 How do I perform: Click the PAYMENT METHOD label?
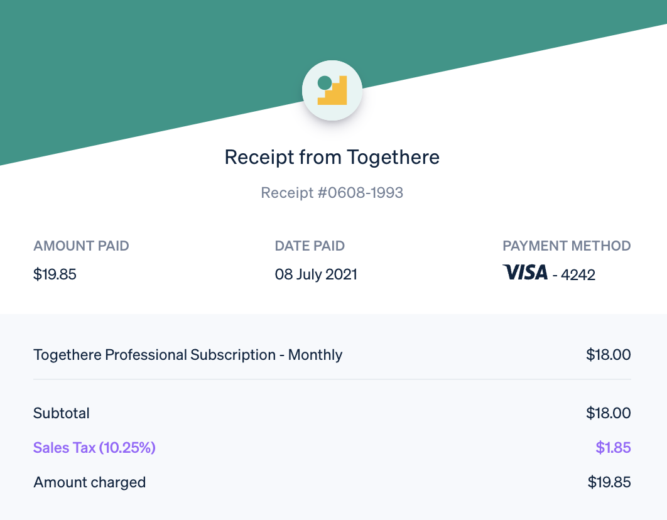coord(567,246)
